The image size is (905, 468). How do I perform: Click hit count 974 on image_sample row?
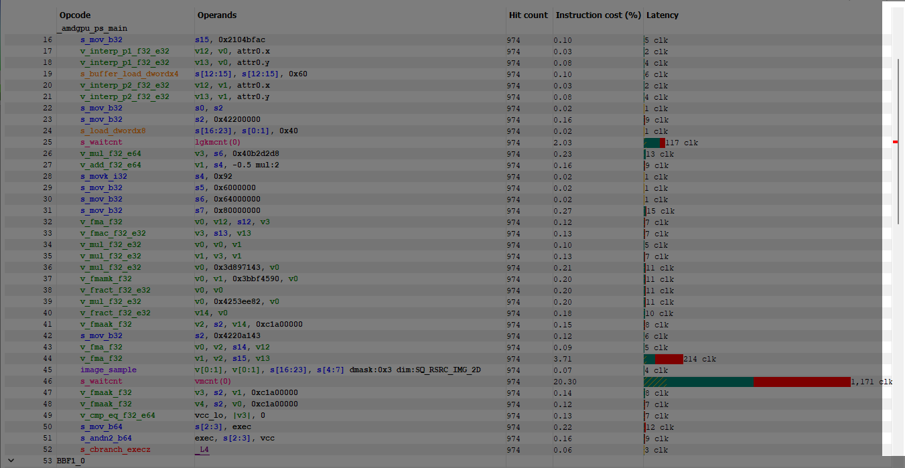point(514,370)
